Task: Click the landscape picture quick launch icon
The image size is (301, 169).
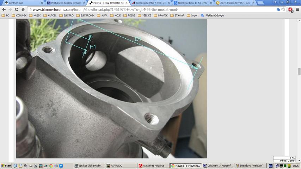Action: click(x=41, y=166)
